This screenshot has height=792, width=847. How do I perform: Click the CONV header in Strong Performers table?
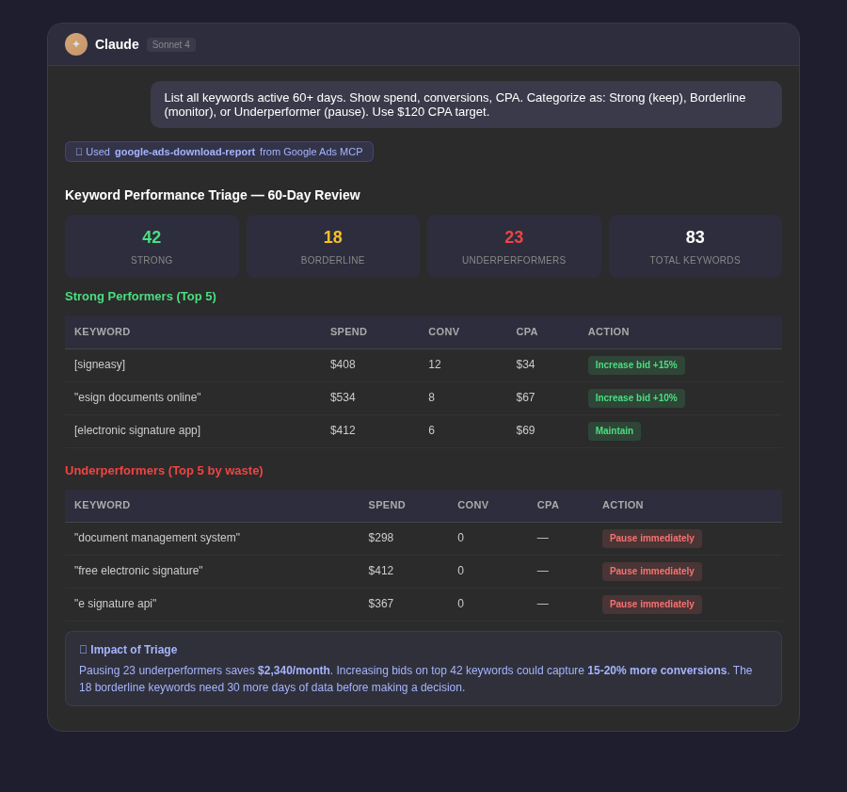click(443, 331)
